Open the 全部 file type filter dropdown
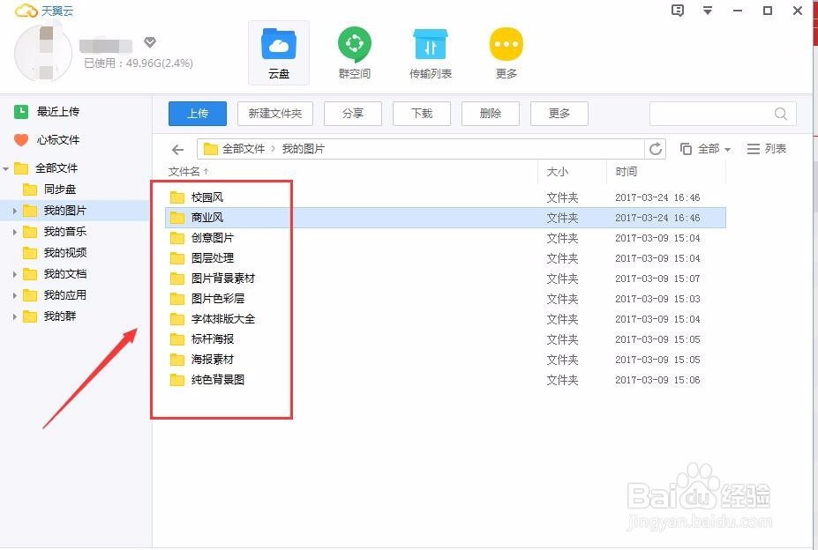This screenshot has height=550, width=818. (705, 148)
